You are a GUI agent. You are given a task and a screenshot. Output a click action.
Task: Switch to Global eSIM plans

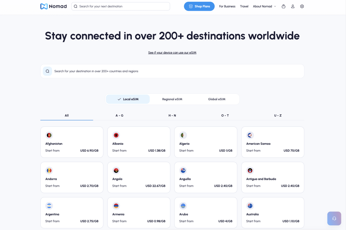point(217,99)
